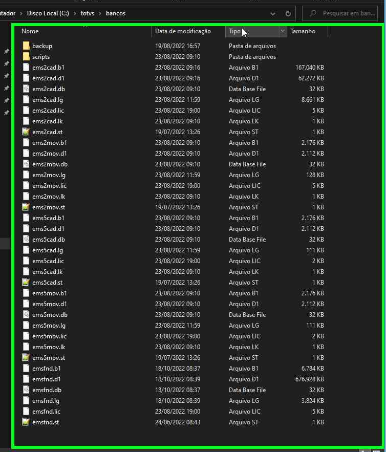The image size is (386, 452).
Task: Select the ems2cad.b1 file icon
Action: tap(26, 67)
